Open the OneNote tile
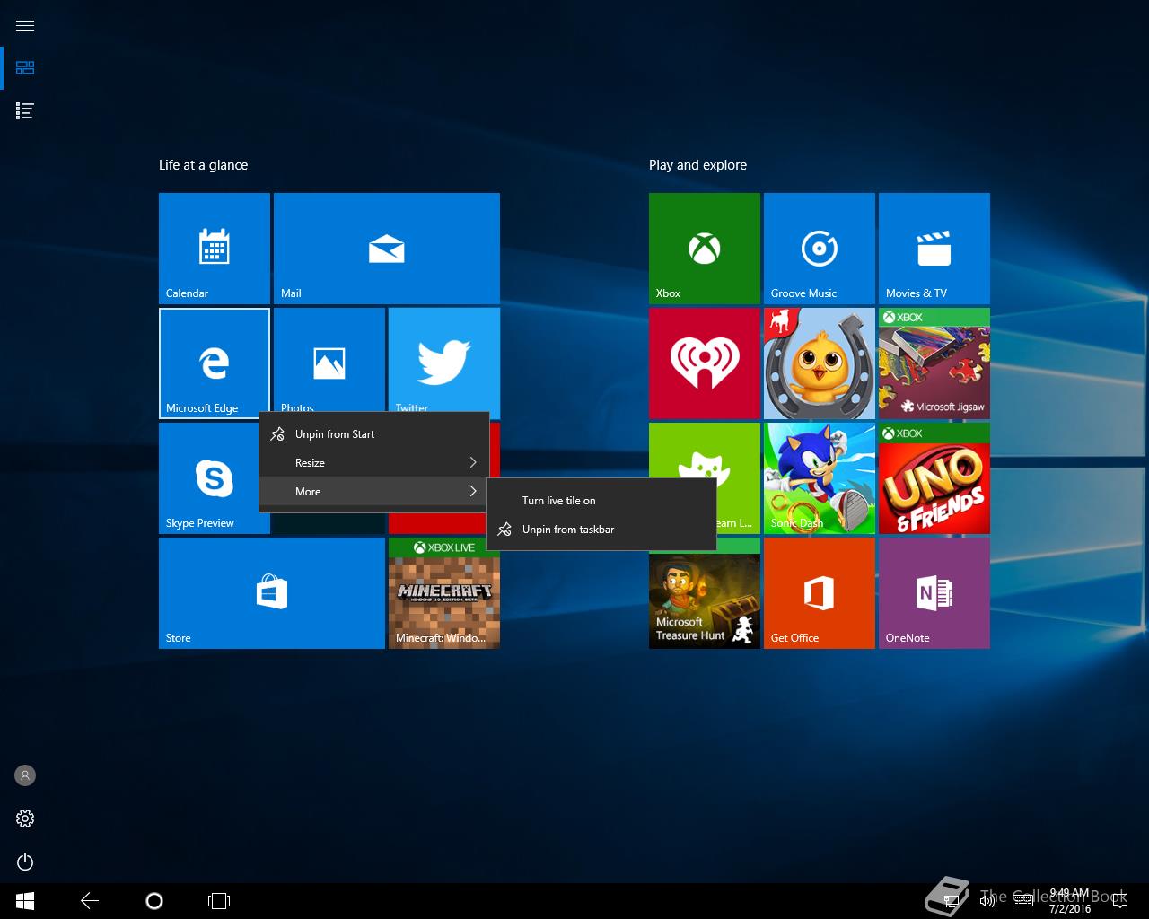The height and width of the screenshot is (919, 1149). coord(934,593)
